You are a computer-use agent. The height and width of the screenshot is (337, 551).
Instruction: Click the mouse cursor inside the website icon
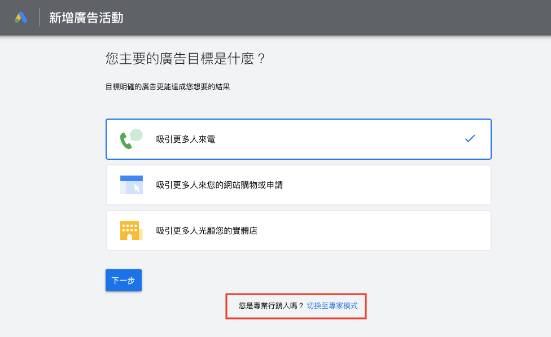point(136,188)
